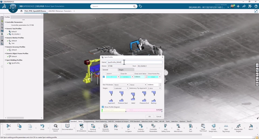259x139 pixels.
Task: Click the Undo arrow icon
Action: [42, 126]
